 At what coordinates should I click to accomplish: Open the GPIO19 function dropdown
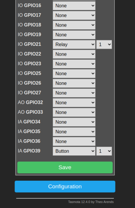(x=74, y=35)
